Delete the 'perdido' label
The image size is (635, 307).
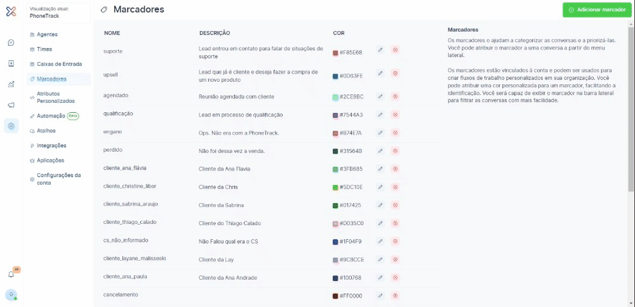point(395,151)
